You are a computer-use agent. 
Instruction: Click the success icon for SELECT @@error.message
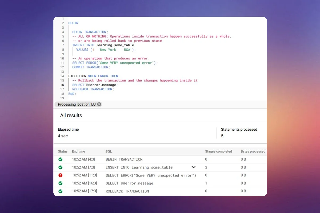60,183
